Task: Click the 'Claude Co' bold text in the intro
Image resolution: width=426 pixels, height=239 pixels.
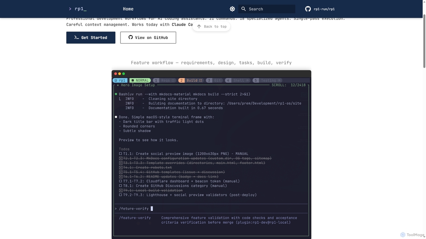Action: pyautogui.click(x=182, y=25)
